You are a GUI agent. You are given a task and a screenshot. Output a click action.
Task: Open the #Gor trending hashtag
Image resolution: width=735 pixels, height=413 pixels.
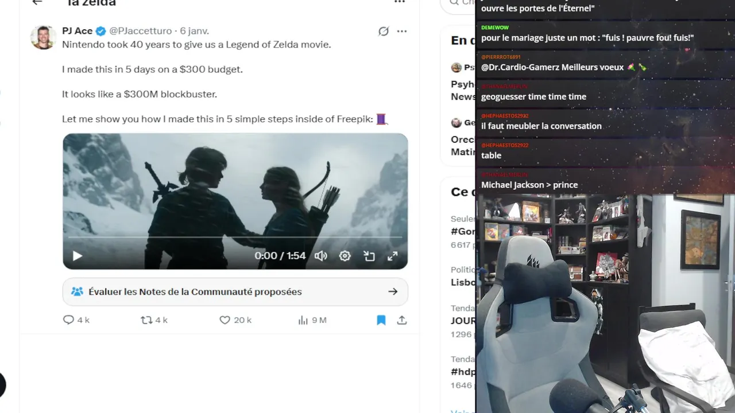(x=463, y=231)
